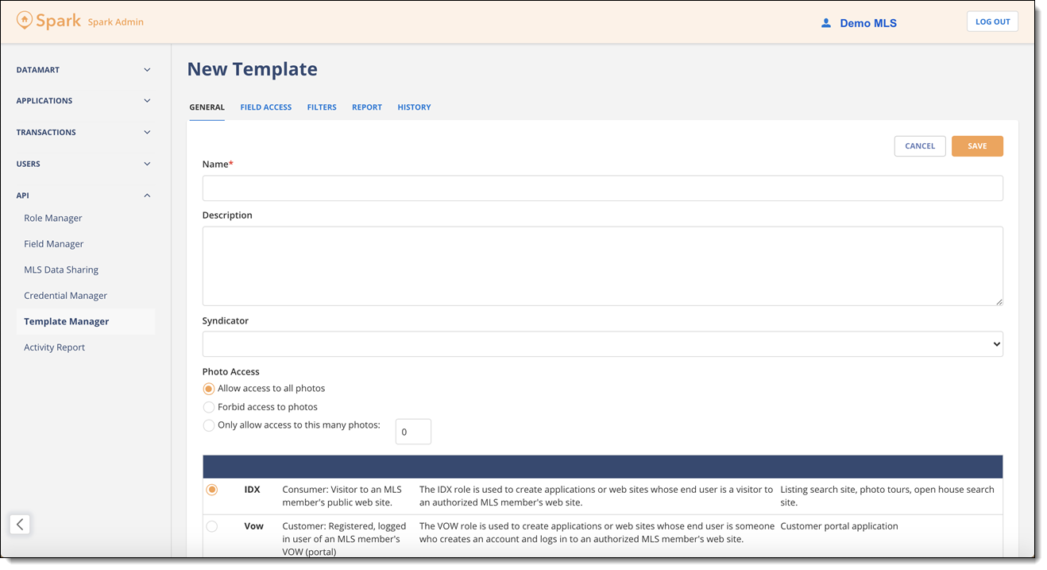Go to MLS Data Sharing
This screenshot has height=570, width=1047.
(61, 269)
